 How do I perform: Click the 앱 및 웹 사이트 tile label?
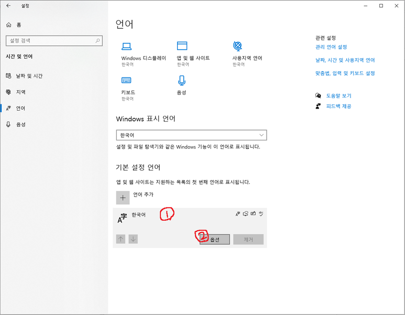193,58
